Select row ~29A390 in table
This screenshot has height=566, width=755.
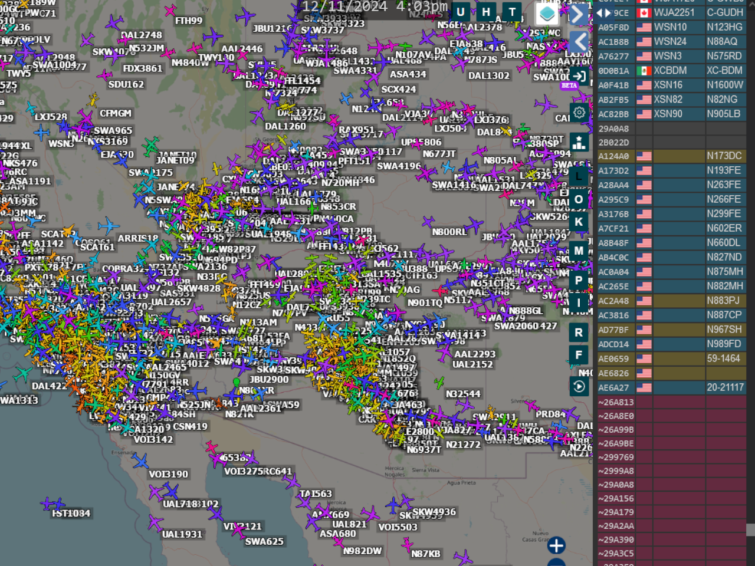click(x=671, y=539)
